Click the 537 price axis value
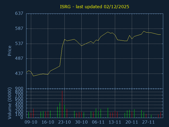The width and height of the screenshot is (169, 127). [19, 43]
